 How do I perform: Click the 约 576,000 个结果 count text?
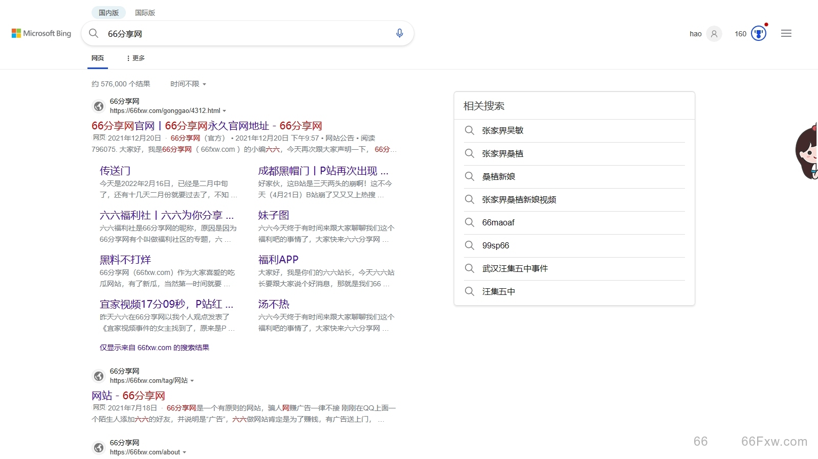(x=121, y=84)
